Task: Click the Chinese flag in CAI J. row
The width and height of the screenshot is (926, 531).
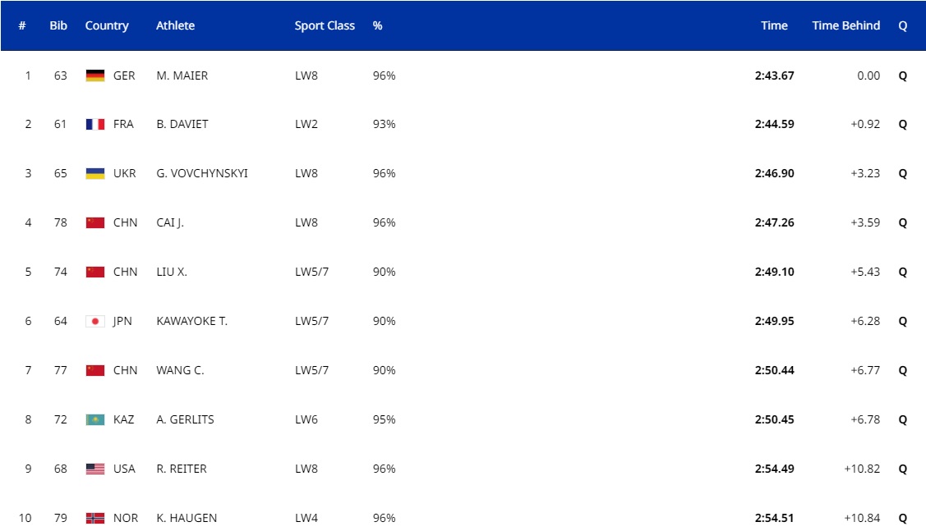Action: click(95, 223)
